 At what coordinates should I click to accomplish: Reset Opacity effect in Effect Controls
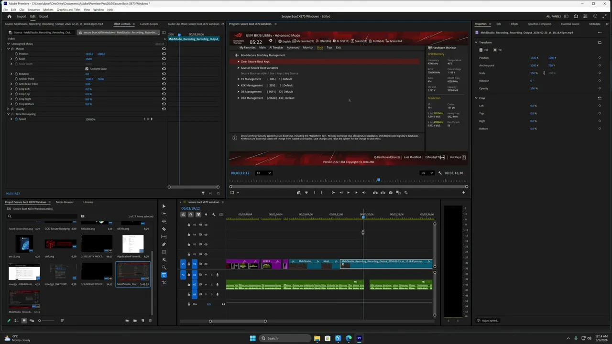pyautogui.click(x=164, y=109)
